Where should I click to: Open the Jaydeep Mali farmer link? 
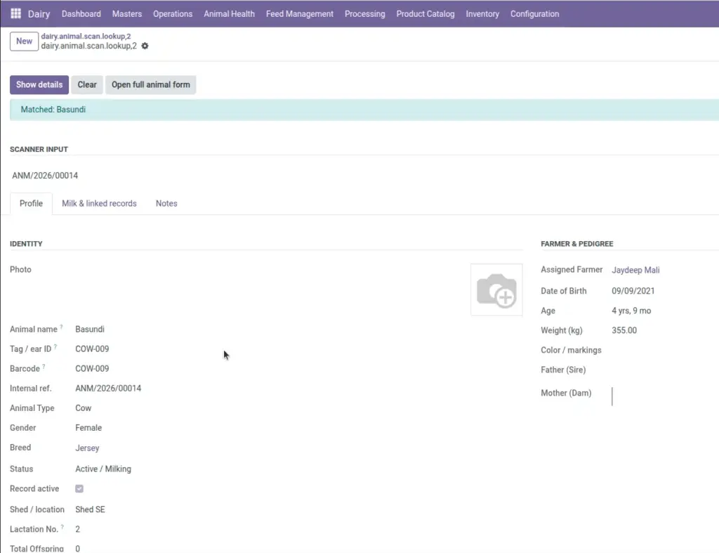coord(635,270)
